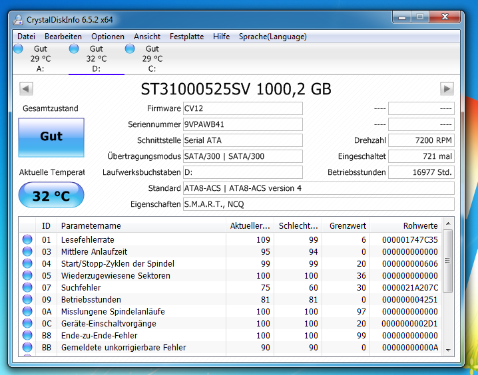Click the Eingeschaltet field 721 mal

[421, 156]
